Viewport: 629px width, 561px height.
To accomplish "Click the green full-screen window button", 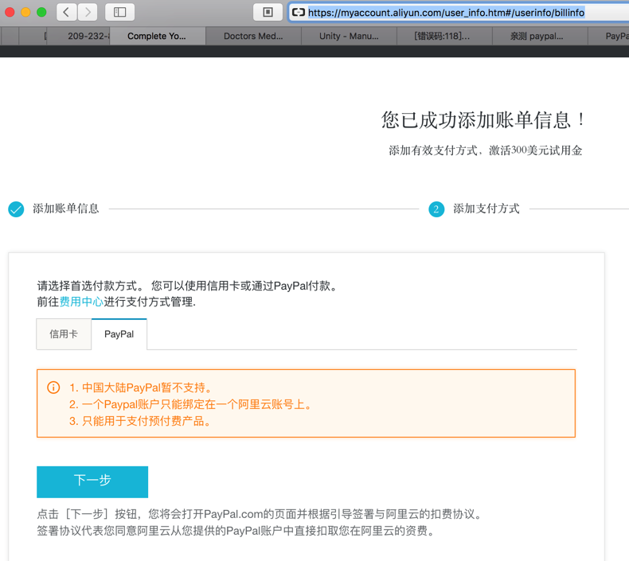I will tap(41, 12).
